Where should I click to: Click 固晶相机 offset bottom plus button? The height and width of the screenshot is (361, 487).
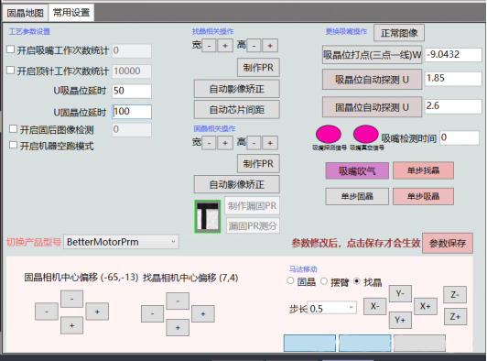coord(71,325)
